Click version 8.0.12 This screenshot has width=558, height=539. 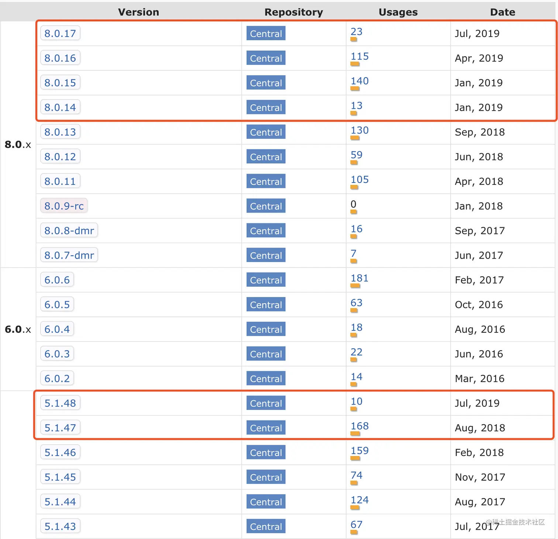(x=60, y=157)
